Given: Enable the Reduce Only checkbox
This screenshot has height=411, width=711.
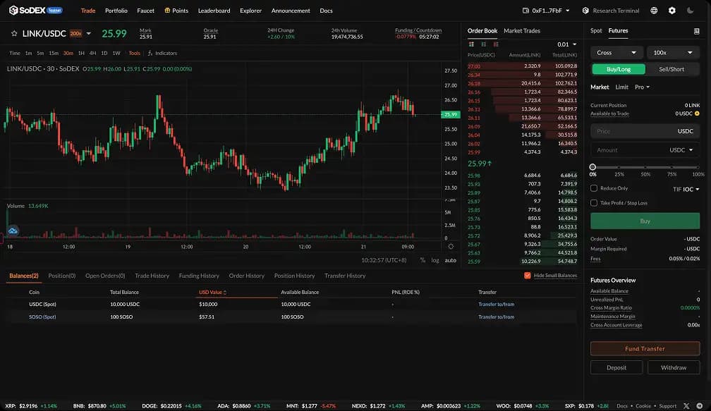Looking at the screenshot, I should pos(594,188).
